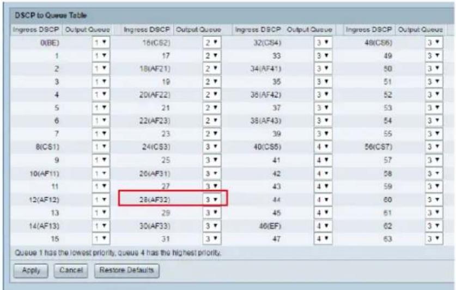Click the 34(AF41) Ingress DSCP cell
The height and width of the screenshot is (290, 456).
266,69
